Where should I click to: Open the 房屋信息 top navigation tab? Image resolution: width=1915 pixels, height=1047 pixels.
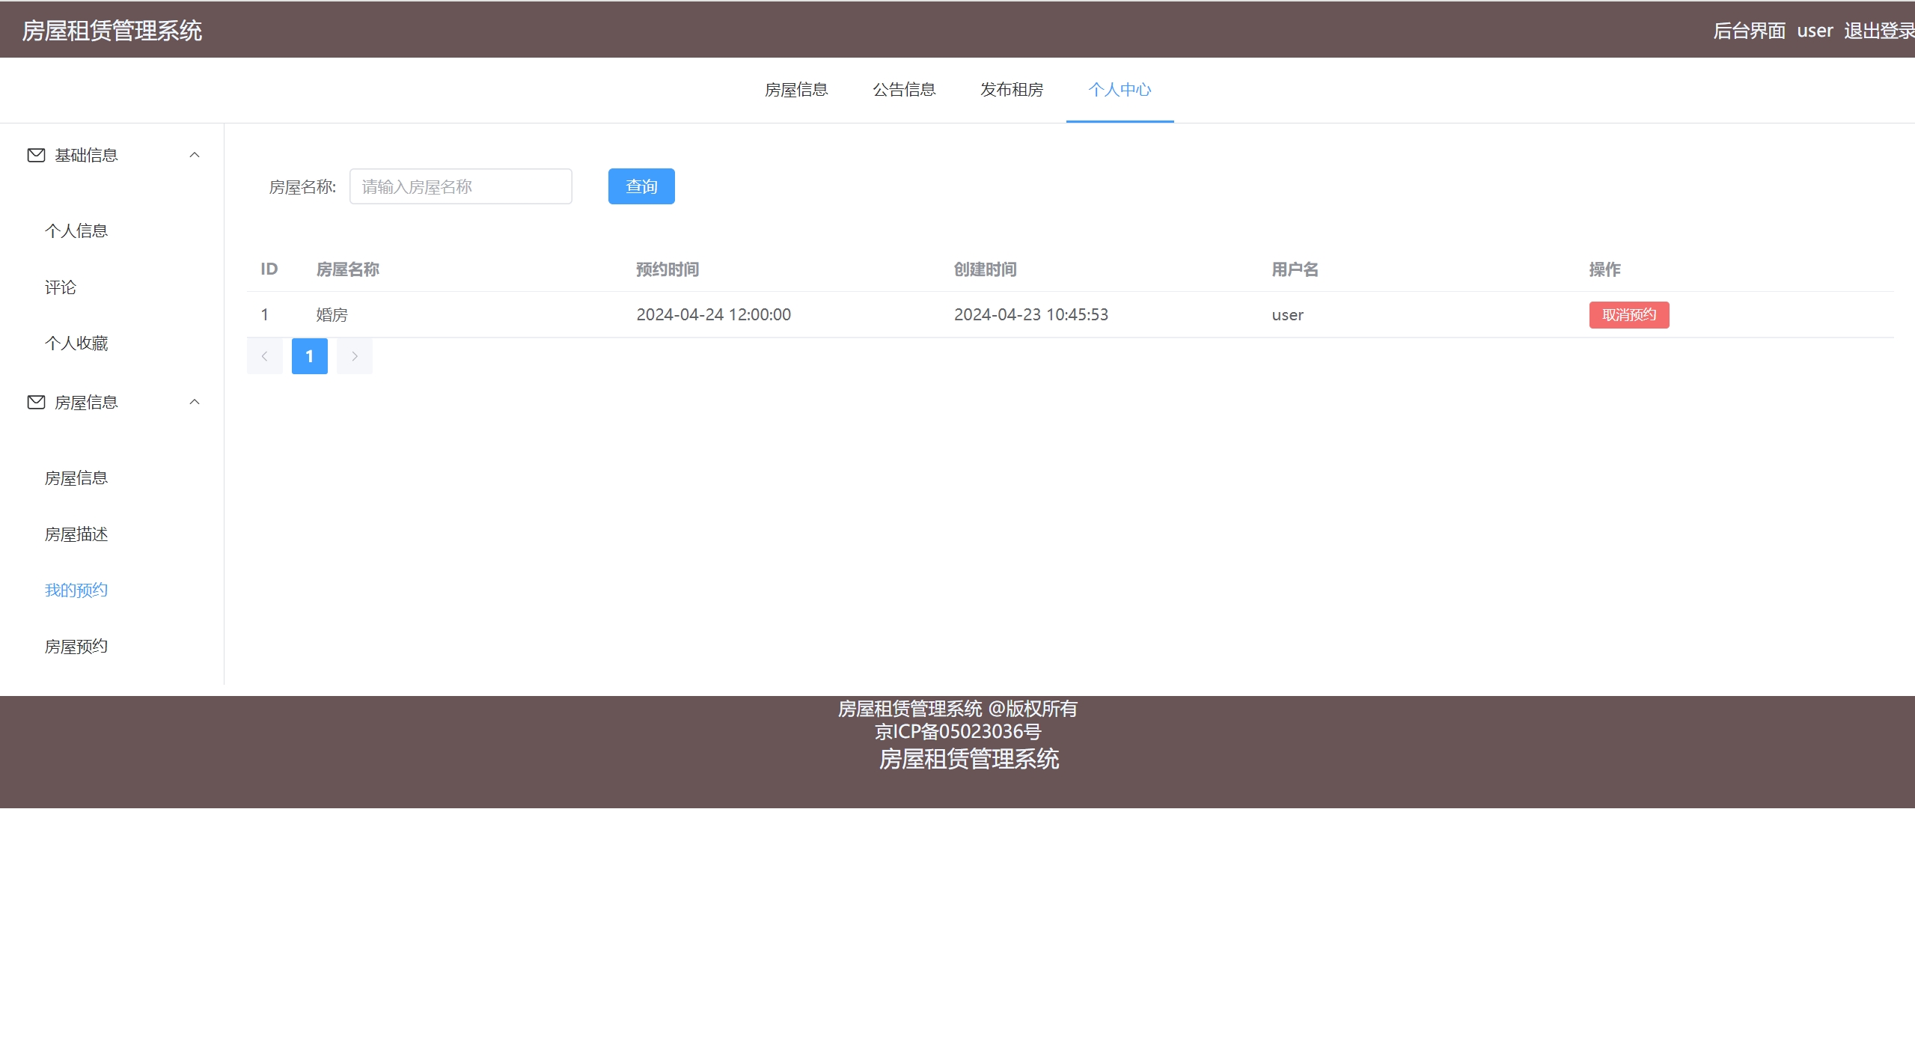tap(796, 90)
